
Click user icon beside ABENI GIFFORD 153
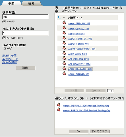pos(64,73)
